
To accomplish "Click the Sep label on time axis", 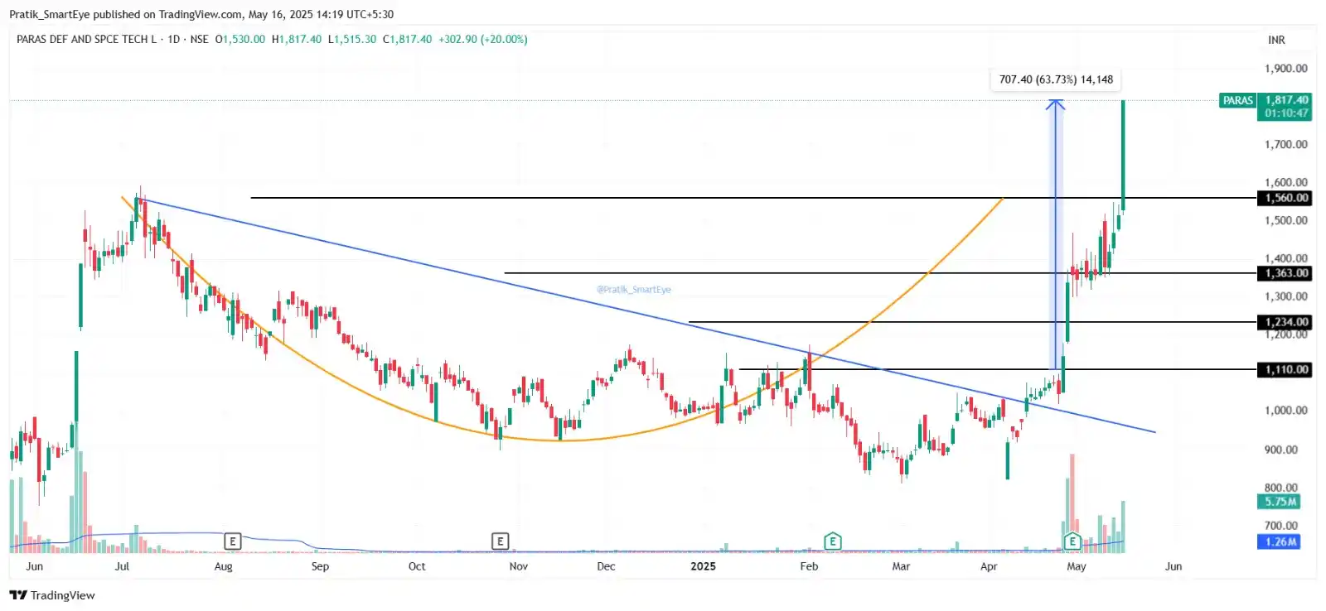I will (x=320, y=566).
